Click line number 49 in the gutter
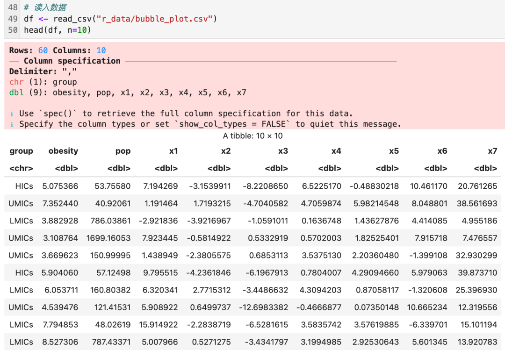The height and width of the screenshot is (350, 505). [13, 19]
